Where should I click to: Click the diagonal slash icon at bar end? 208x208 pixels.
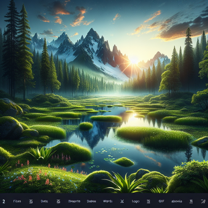click(203, 201)
